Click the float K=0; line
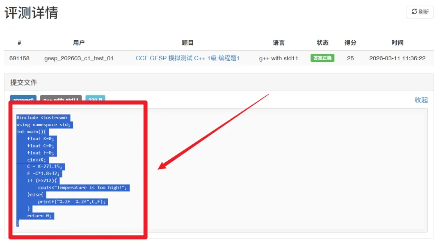This screenshot has width=443, height=246. tap(41, 139)
